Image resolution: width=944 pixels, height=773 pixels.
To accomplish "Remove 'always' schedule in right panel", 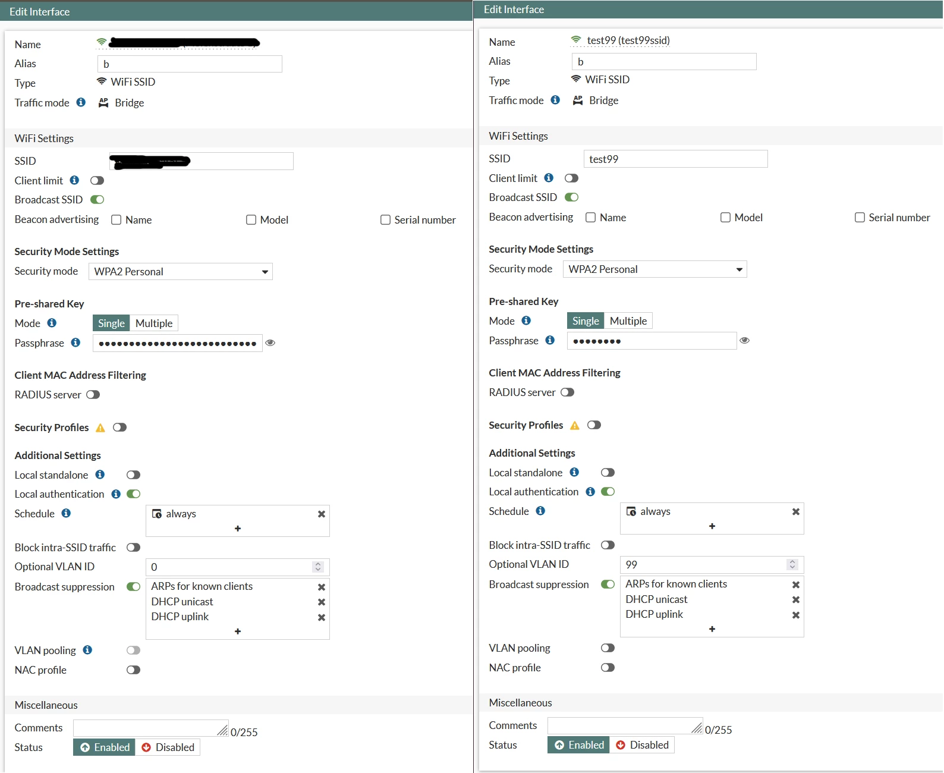I will 796,511.
